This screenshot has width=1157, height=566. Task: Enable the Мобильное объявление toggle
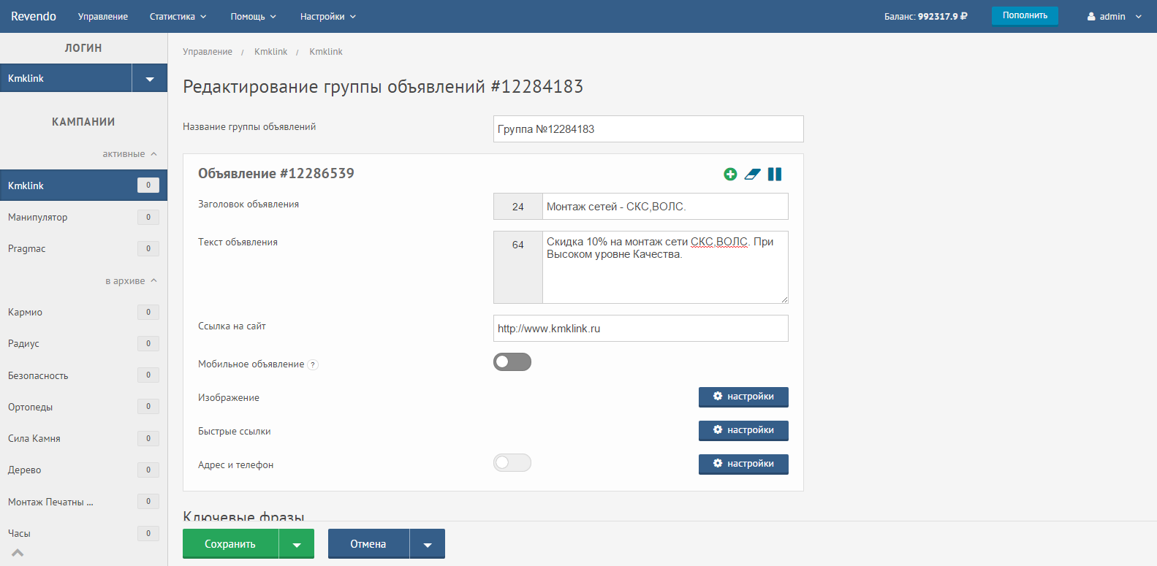tap(512, 362)
